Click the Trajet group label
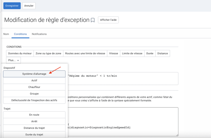Image resolution: width=211 pixels, height=138 pixels. pos(7,109)
